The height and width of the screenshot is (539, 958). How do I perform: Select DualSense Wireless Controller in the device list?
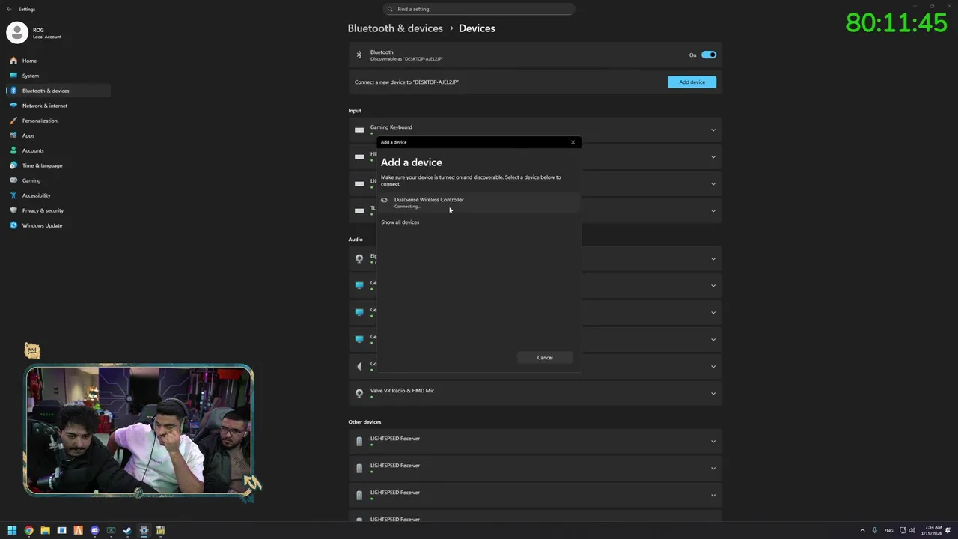point(479,202)
